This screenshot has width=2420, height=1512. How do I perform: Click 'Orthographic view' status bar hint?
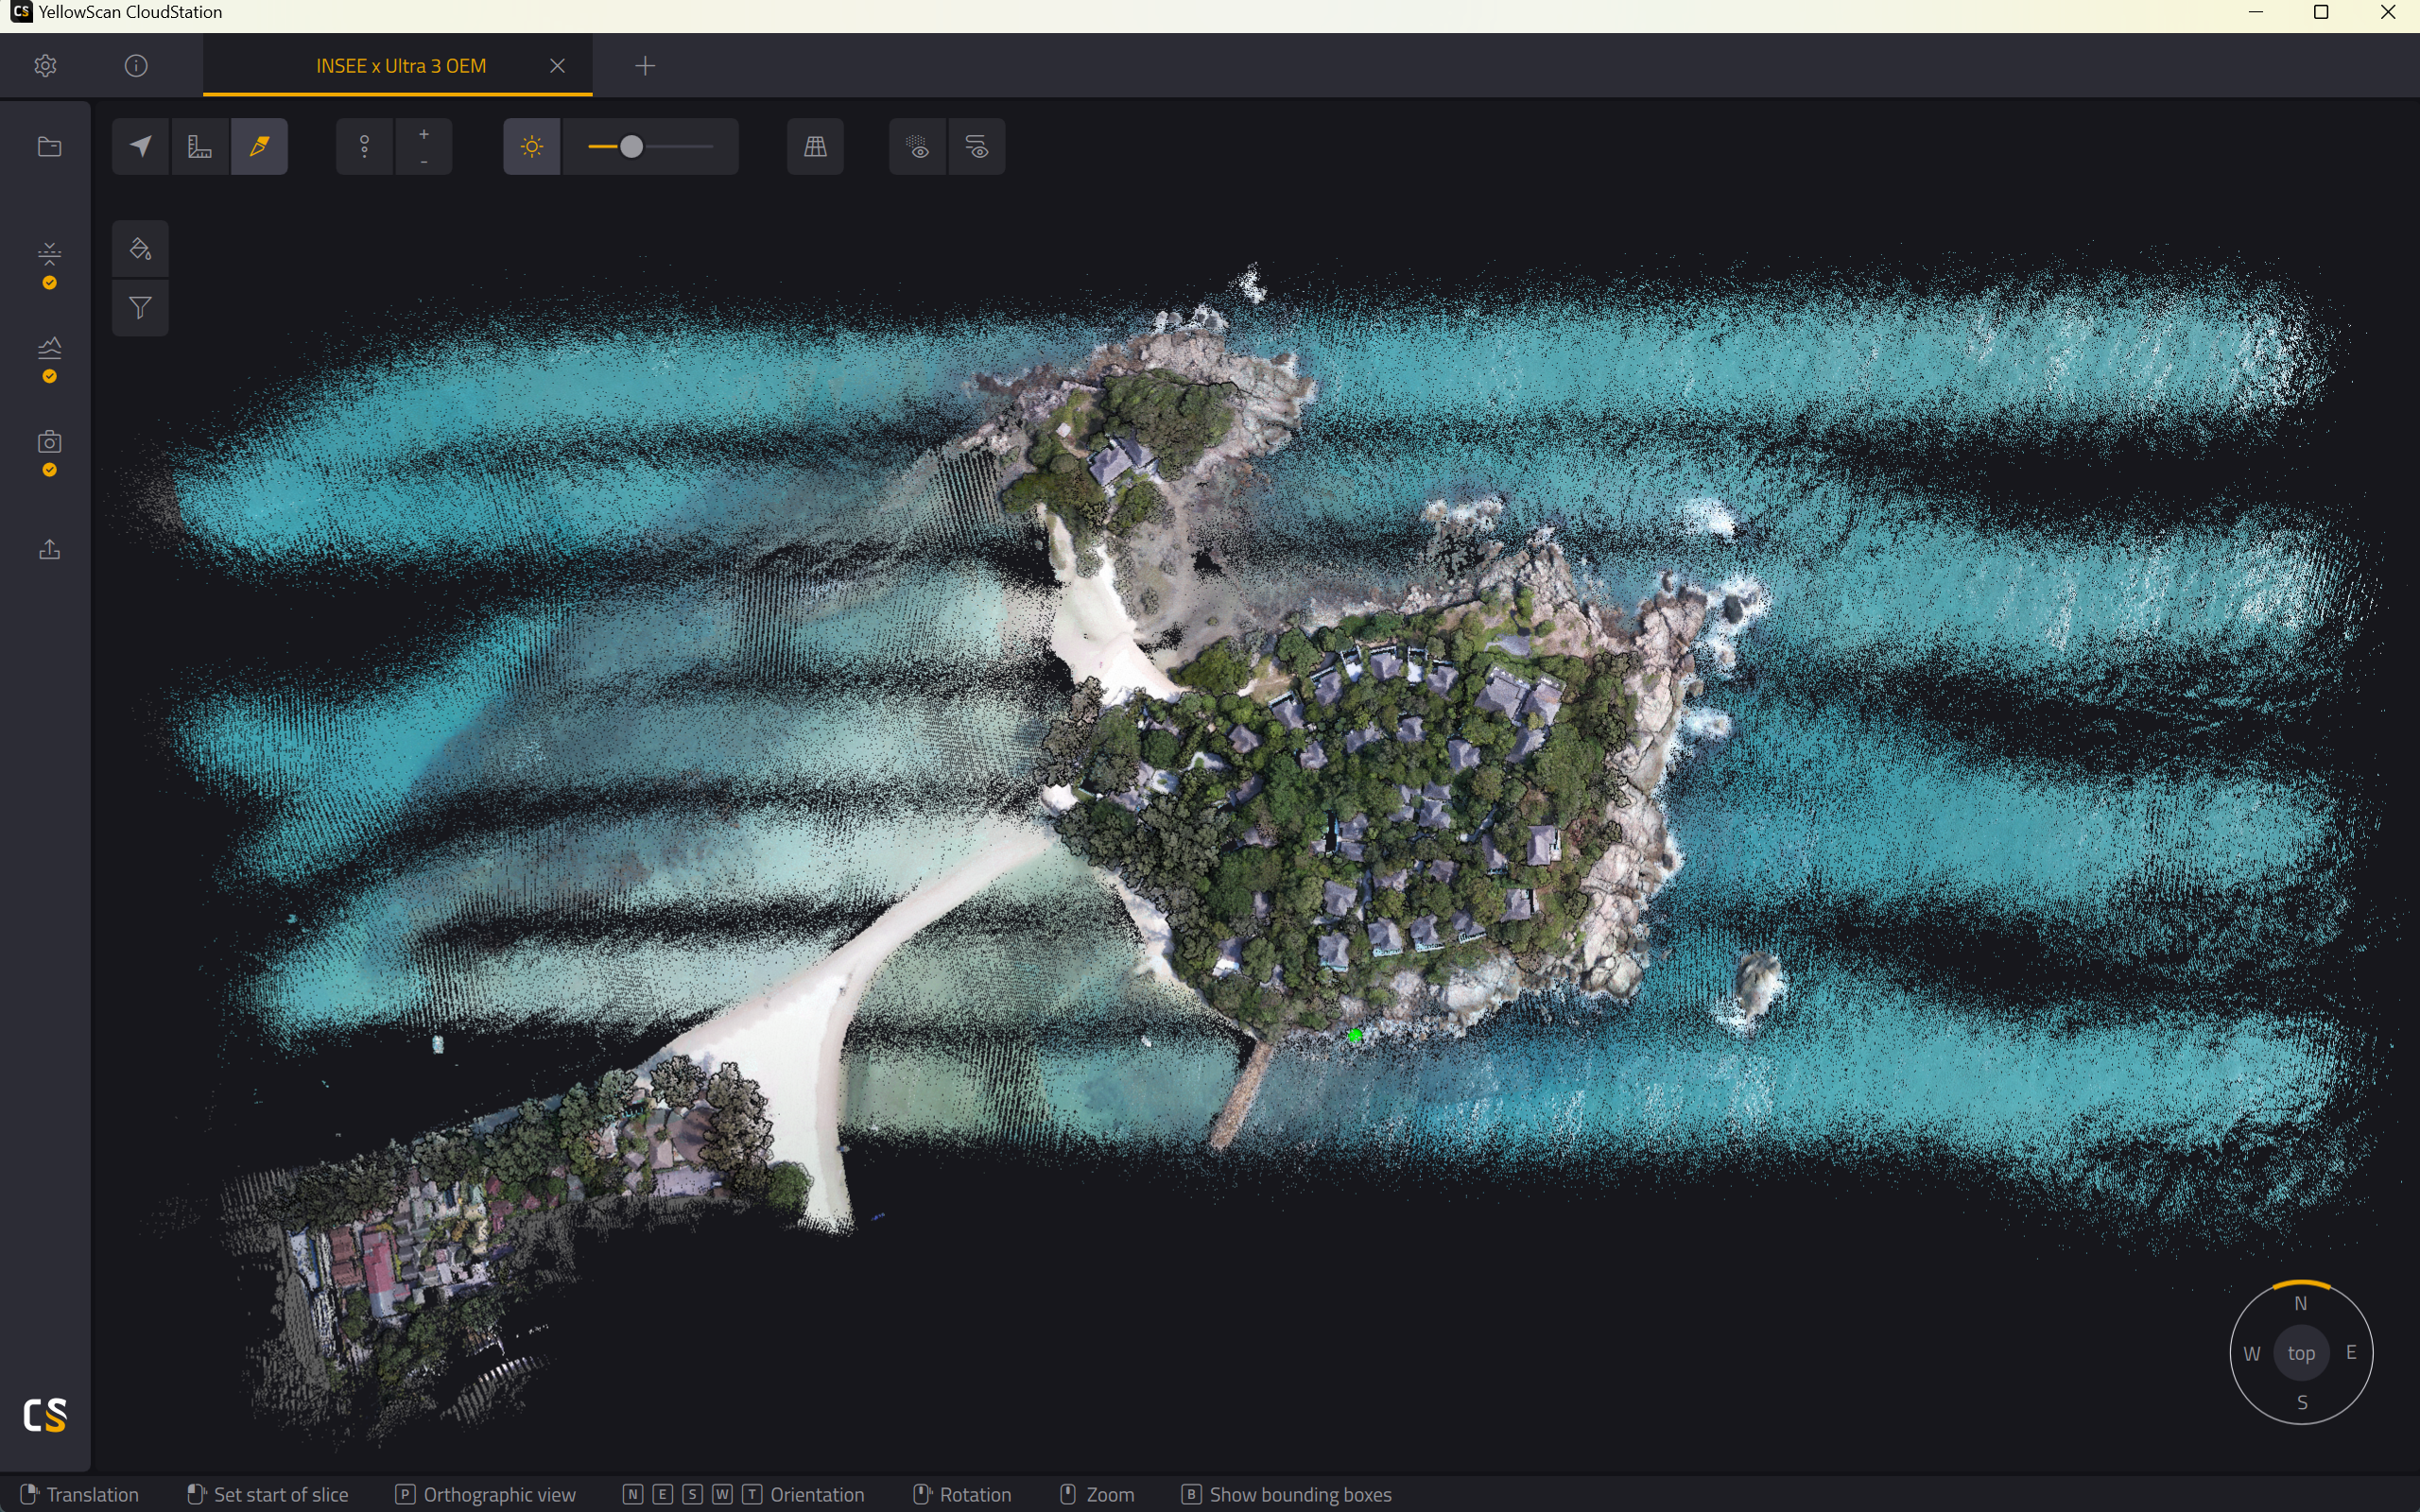(x=500, y=1494)
